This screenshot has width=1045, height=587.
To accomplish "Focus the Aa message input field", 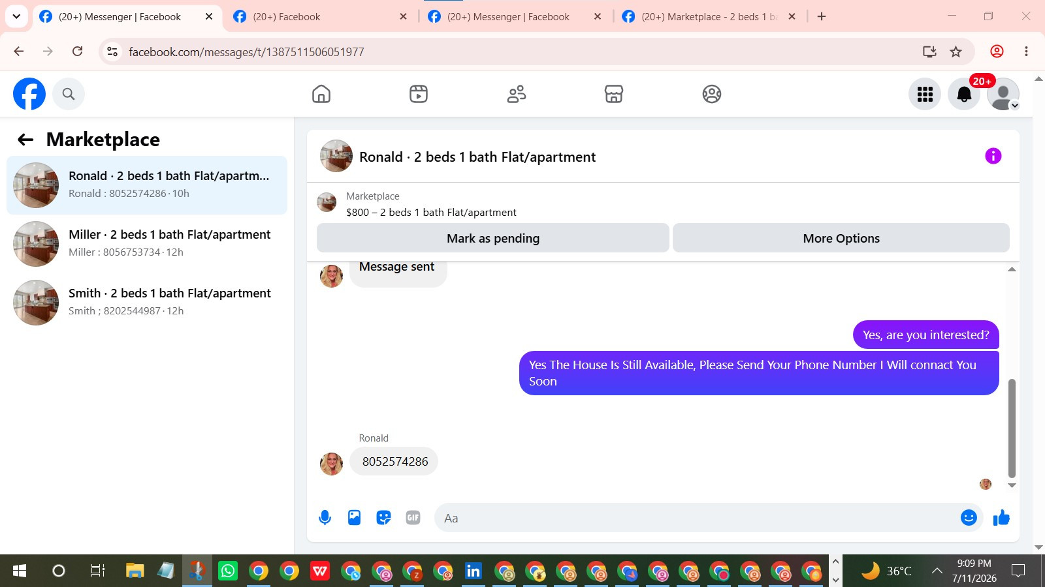I will [x=696, y=518].
